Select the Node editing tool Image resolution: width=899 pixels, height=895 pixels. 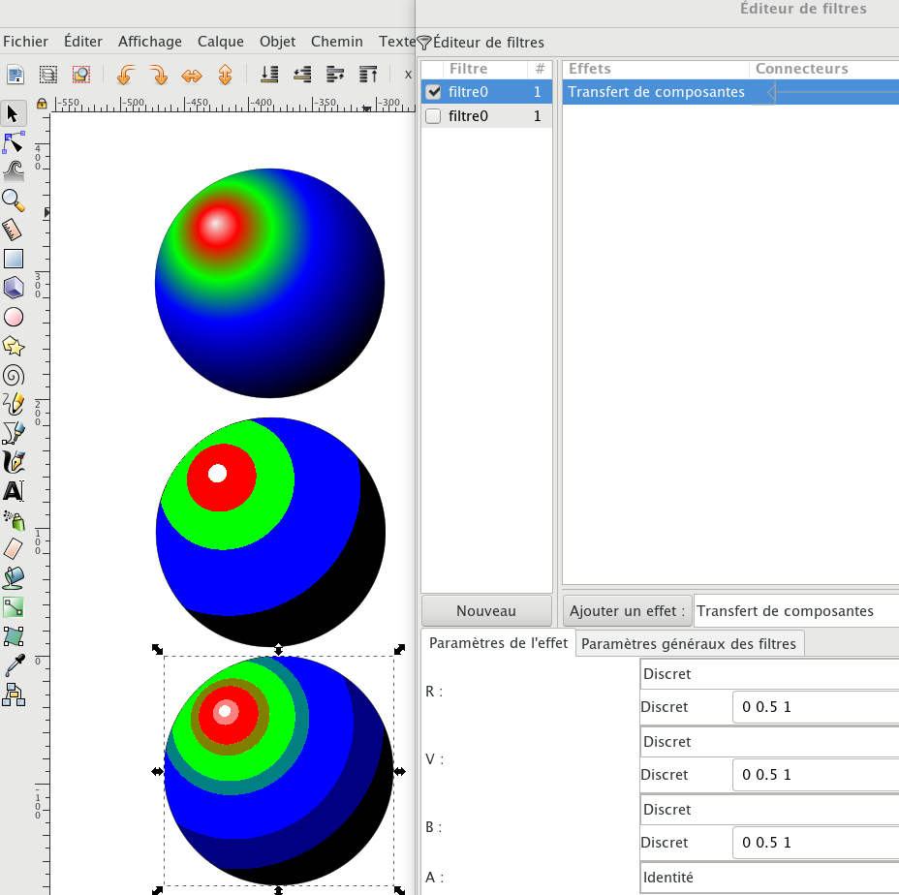[x=14, y=142]
